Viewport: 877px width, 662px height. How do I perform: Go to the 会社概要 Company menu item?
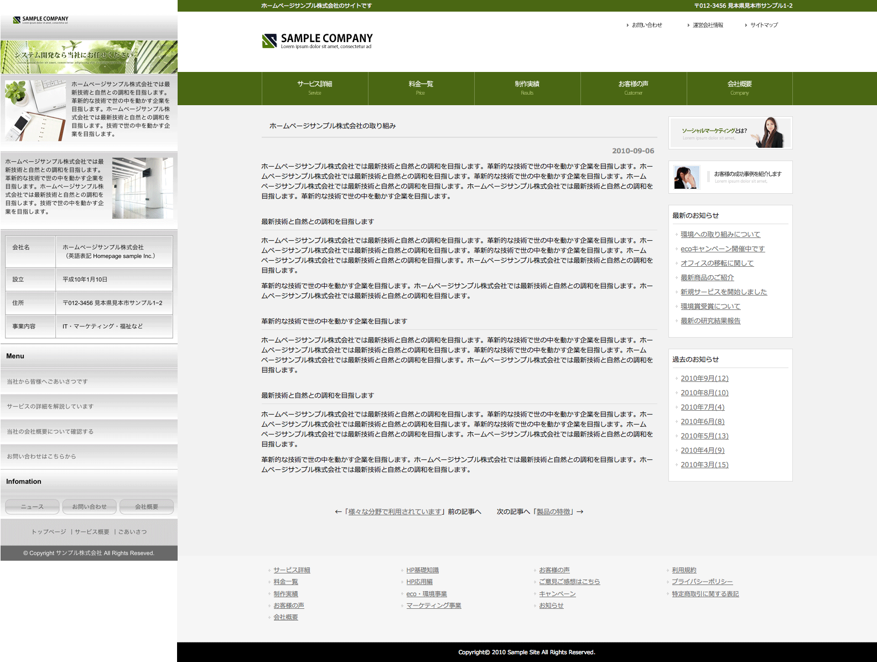coord(739,88)
